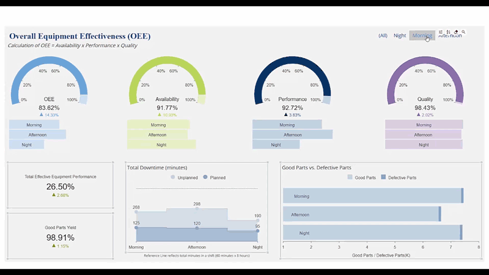Click the eraser icon to clear the filter
The image size is (489, 275).
[456, 32]
